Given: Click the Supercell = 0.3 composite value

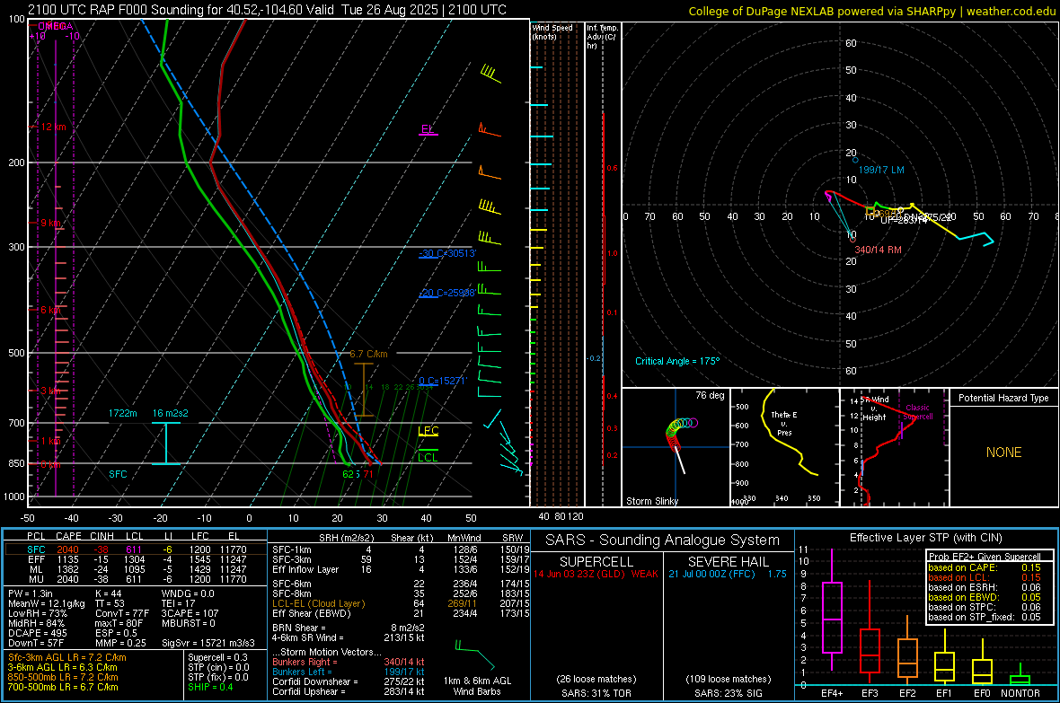Looking at the screenshot, I should [217, 657].
